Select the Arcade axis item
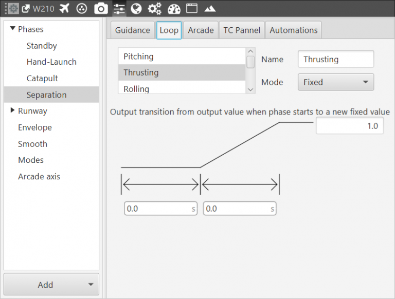Image resolution: width=395 pixels, height=299 pixels. [x=51, y=176]
